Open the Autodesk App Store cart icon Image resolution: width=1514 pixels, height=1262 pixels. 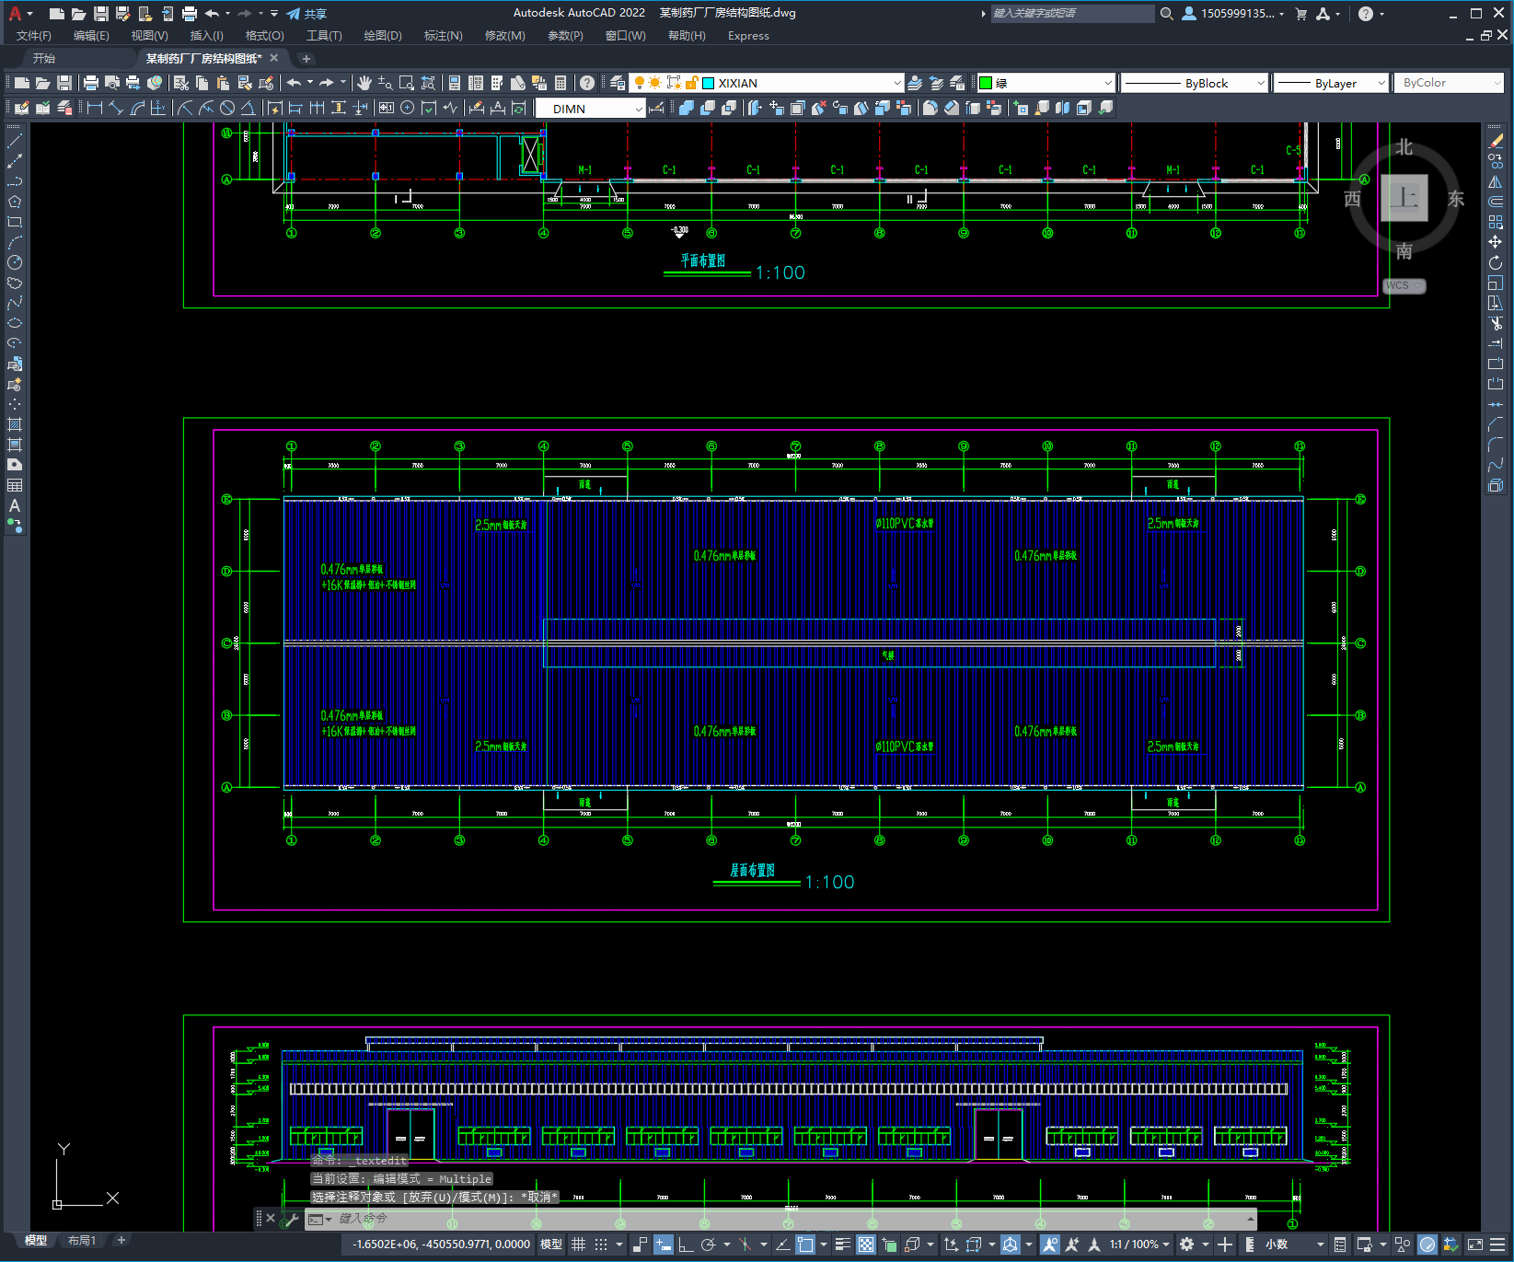(1301, 14)
